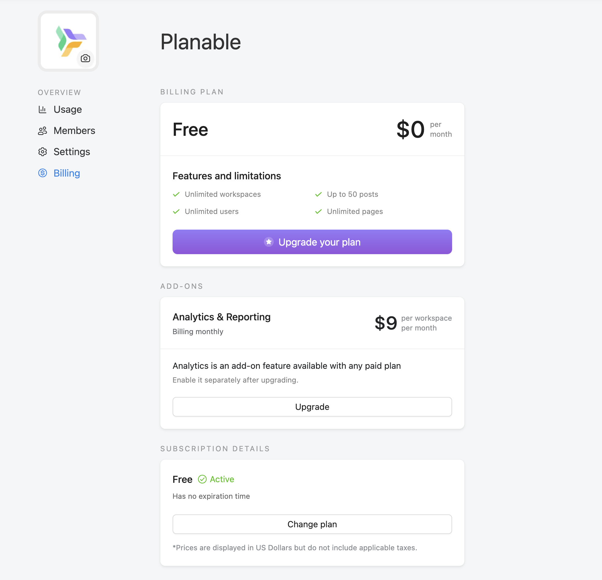This screenshot has height=580, width=602.
Task: Click the Change plan button
Action: pyautogui.click(x=312, y=524)
